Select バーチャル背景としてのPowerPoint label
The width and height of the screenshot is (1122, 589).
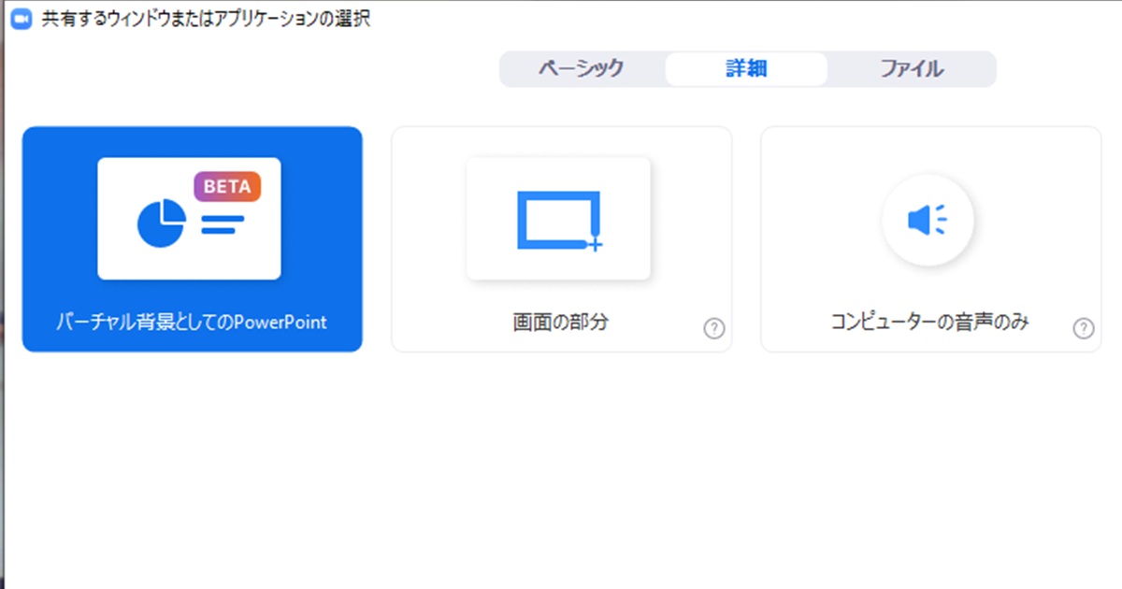point(191,323)
